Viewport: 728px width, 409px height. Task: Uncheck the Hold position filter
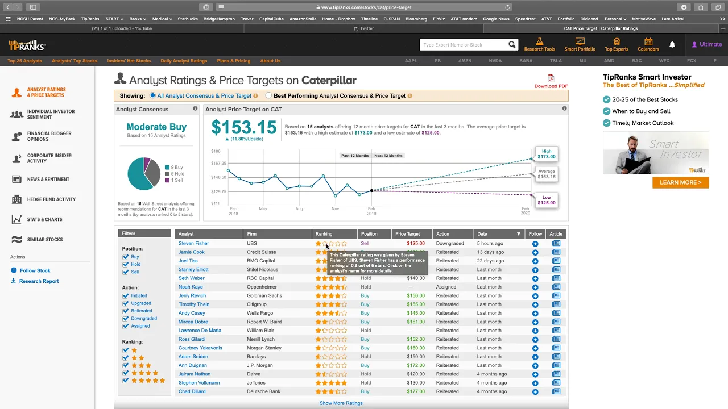point(126,264)
